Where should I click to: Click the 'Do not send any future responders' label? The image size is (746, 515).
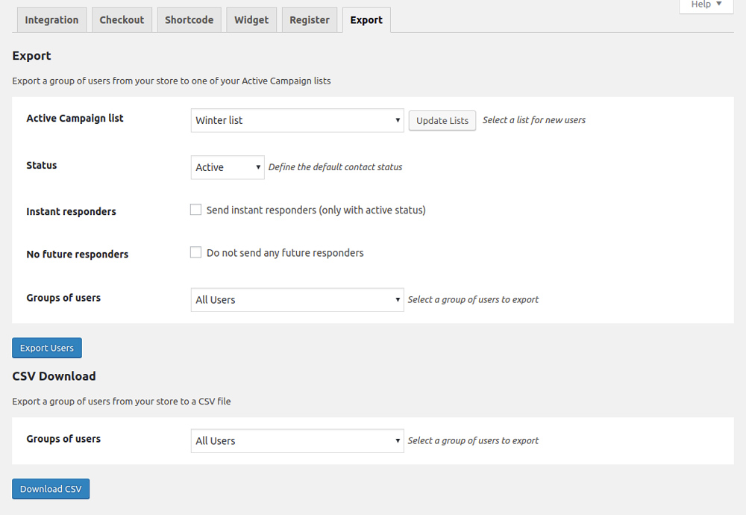tap(285, 253)
